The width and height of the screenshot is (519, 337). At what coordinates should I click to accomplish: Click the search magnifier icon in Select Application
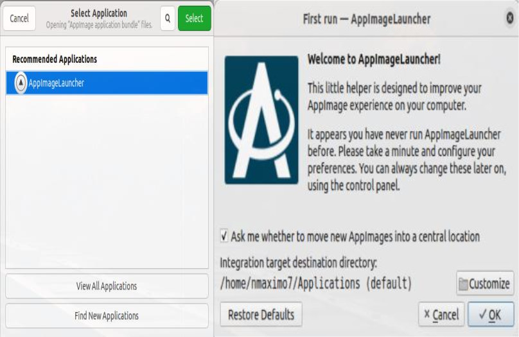point(168,19)
